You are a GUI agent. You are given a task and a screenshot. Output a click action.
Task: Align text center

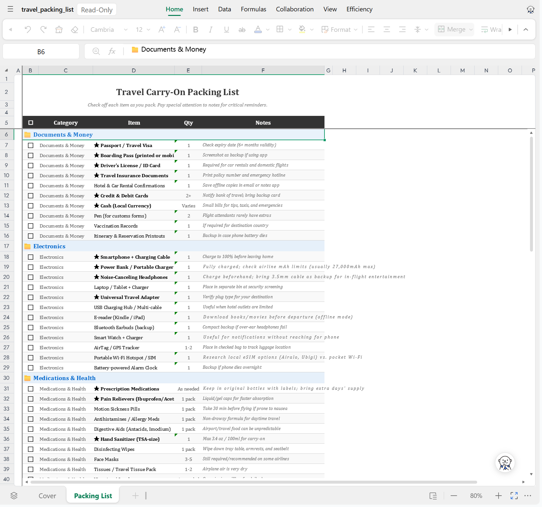[x=387, y=30]
